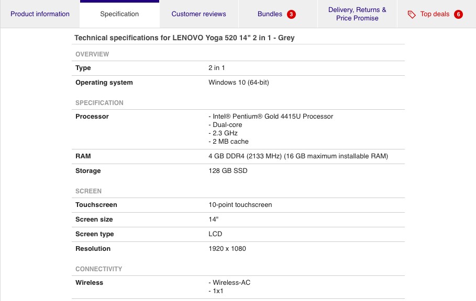Click the '2.3 GHz' processor speed
The width and height of the screenshot is (476, 301).
(223, 133)
